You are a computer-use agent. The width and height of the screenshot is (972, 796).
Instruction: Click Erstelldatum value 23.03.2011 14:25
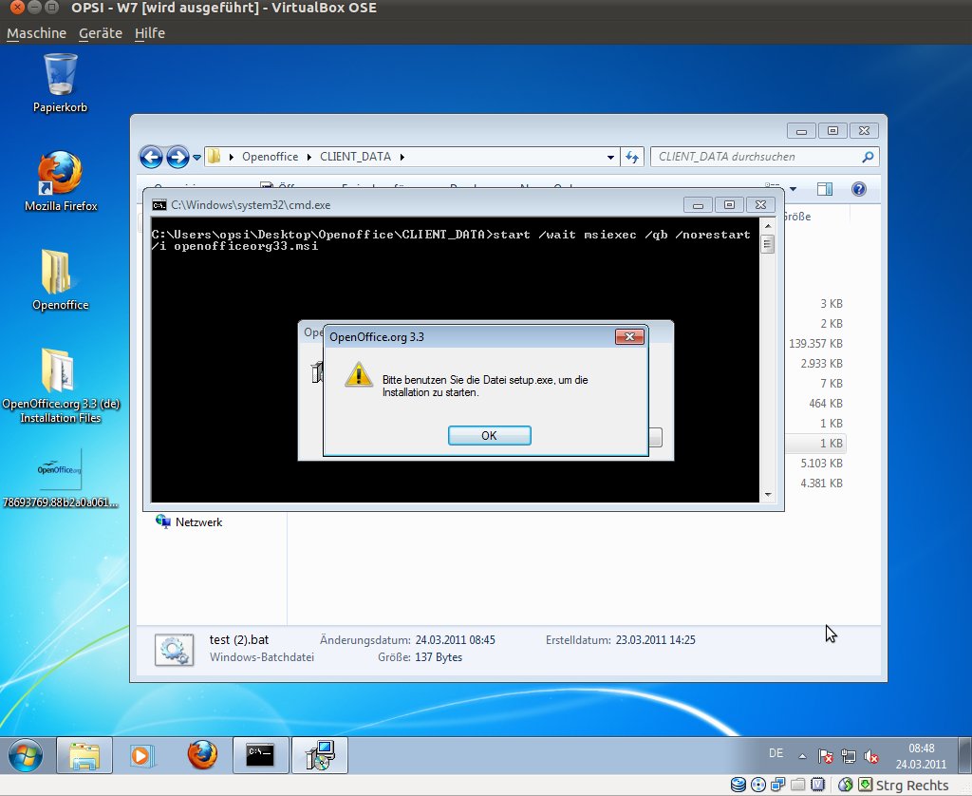click(x=655, y=639)
